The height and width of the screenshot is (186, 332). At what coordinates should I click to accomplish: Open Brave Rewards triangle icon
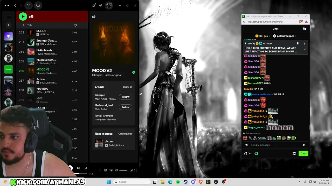click(x=306, y=22)
